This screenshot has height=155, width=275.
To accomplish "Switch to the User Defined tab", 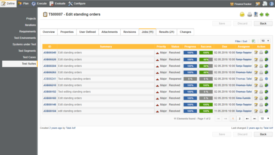I will click(x=88, y=32).
